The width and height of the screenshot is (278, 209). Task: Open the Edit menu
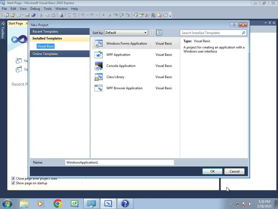[13, 8]
